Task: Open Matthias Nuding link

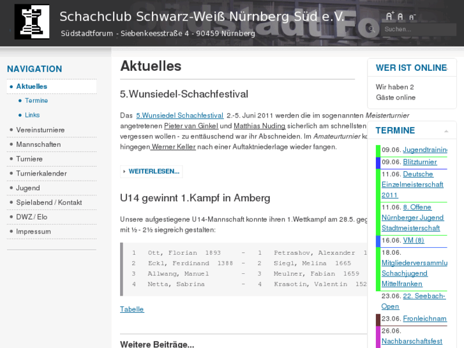Action: pos(260,126)
